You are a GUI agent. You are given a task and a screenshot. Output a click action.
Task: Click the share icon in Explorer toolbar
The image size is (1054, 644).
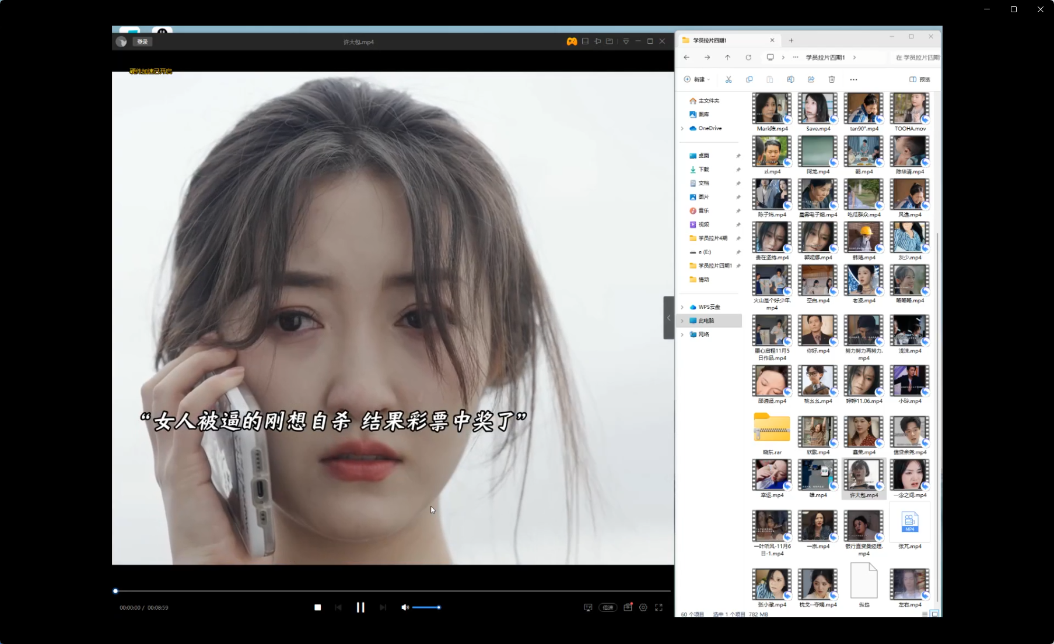tap(811, 79)
